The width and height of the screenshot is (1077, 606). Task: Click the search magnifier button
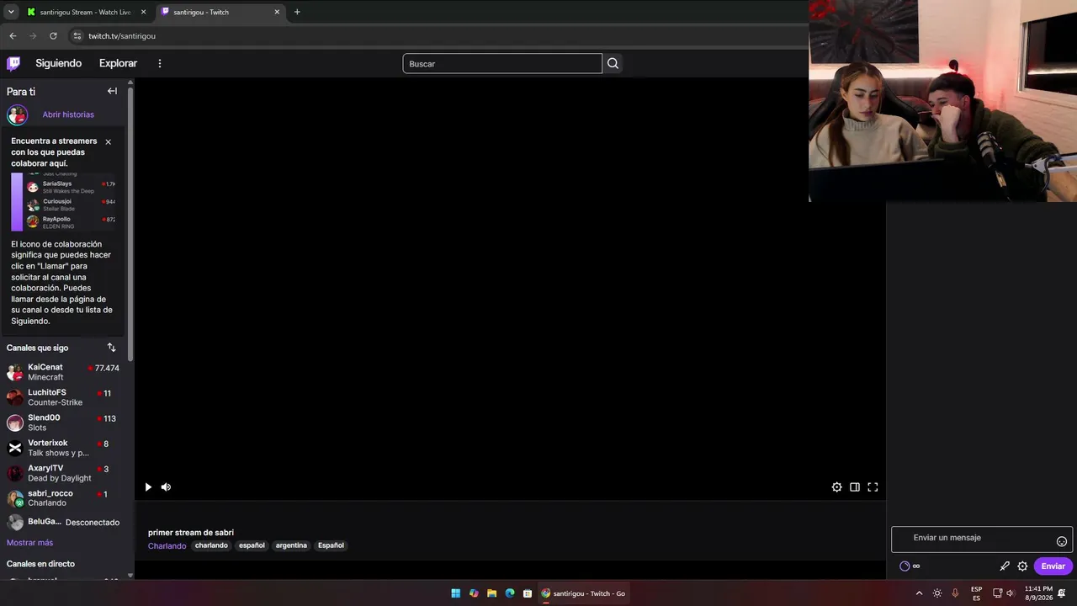click(x=613, y=63)
